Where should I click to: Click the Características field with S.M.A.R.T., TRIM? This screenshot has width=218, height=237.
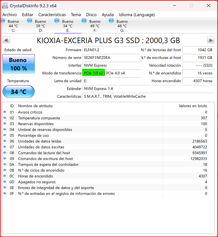click(149, 96)
